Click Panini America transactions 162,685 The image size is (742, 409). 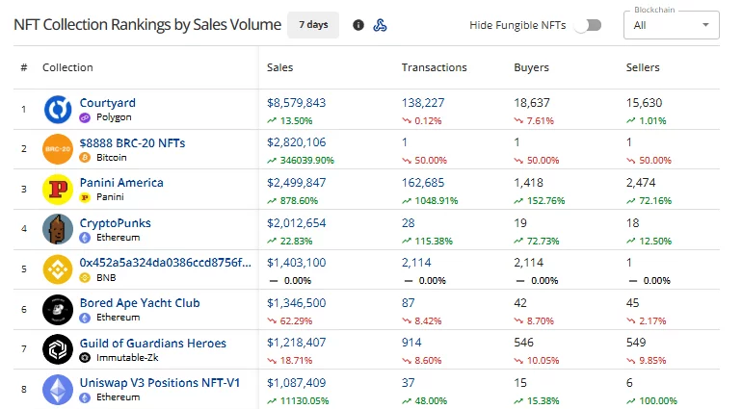(423, 183)
